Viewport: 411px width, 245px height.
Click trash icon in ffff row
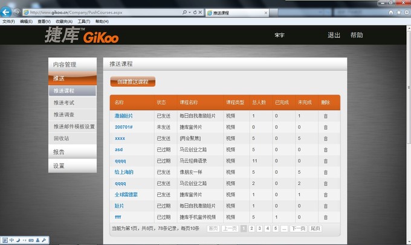click(x=326, y=217)
